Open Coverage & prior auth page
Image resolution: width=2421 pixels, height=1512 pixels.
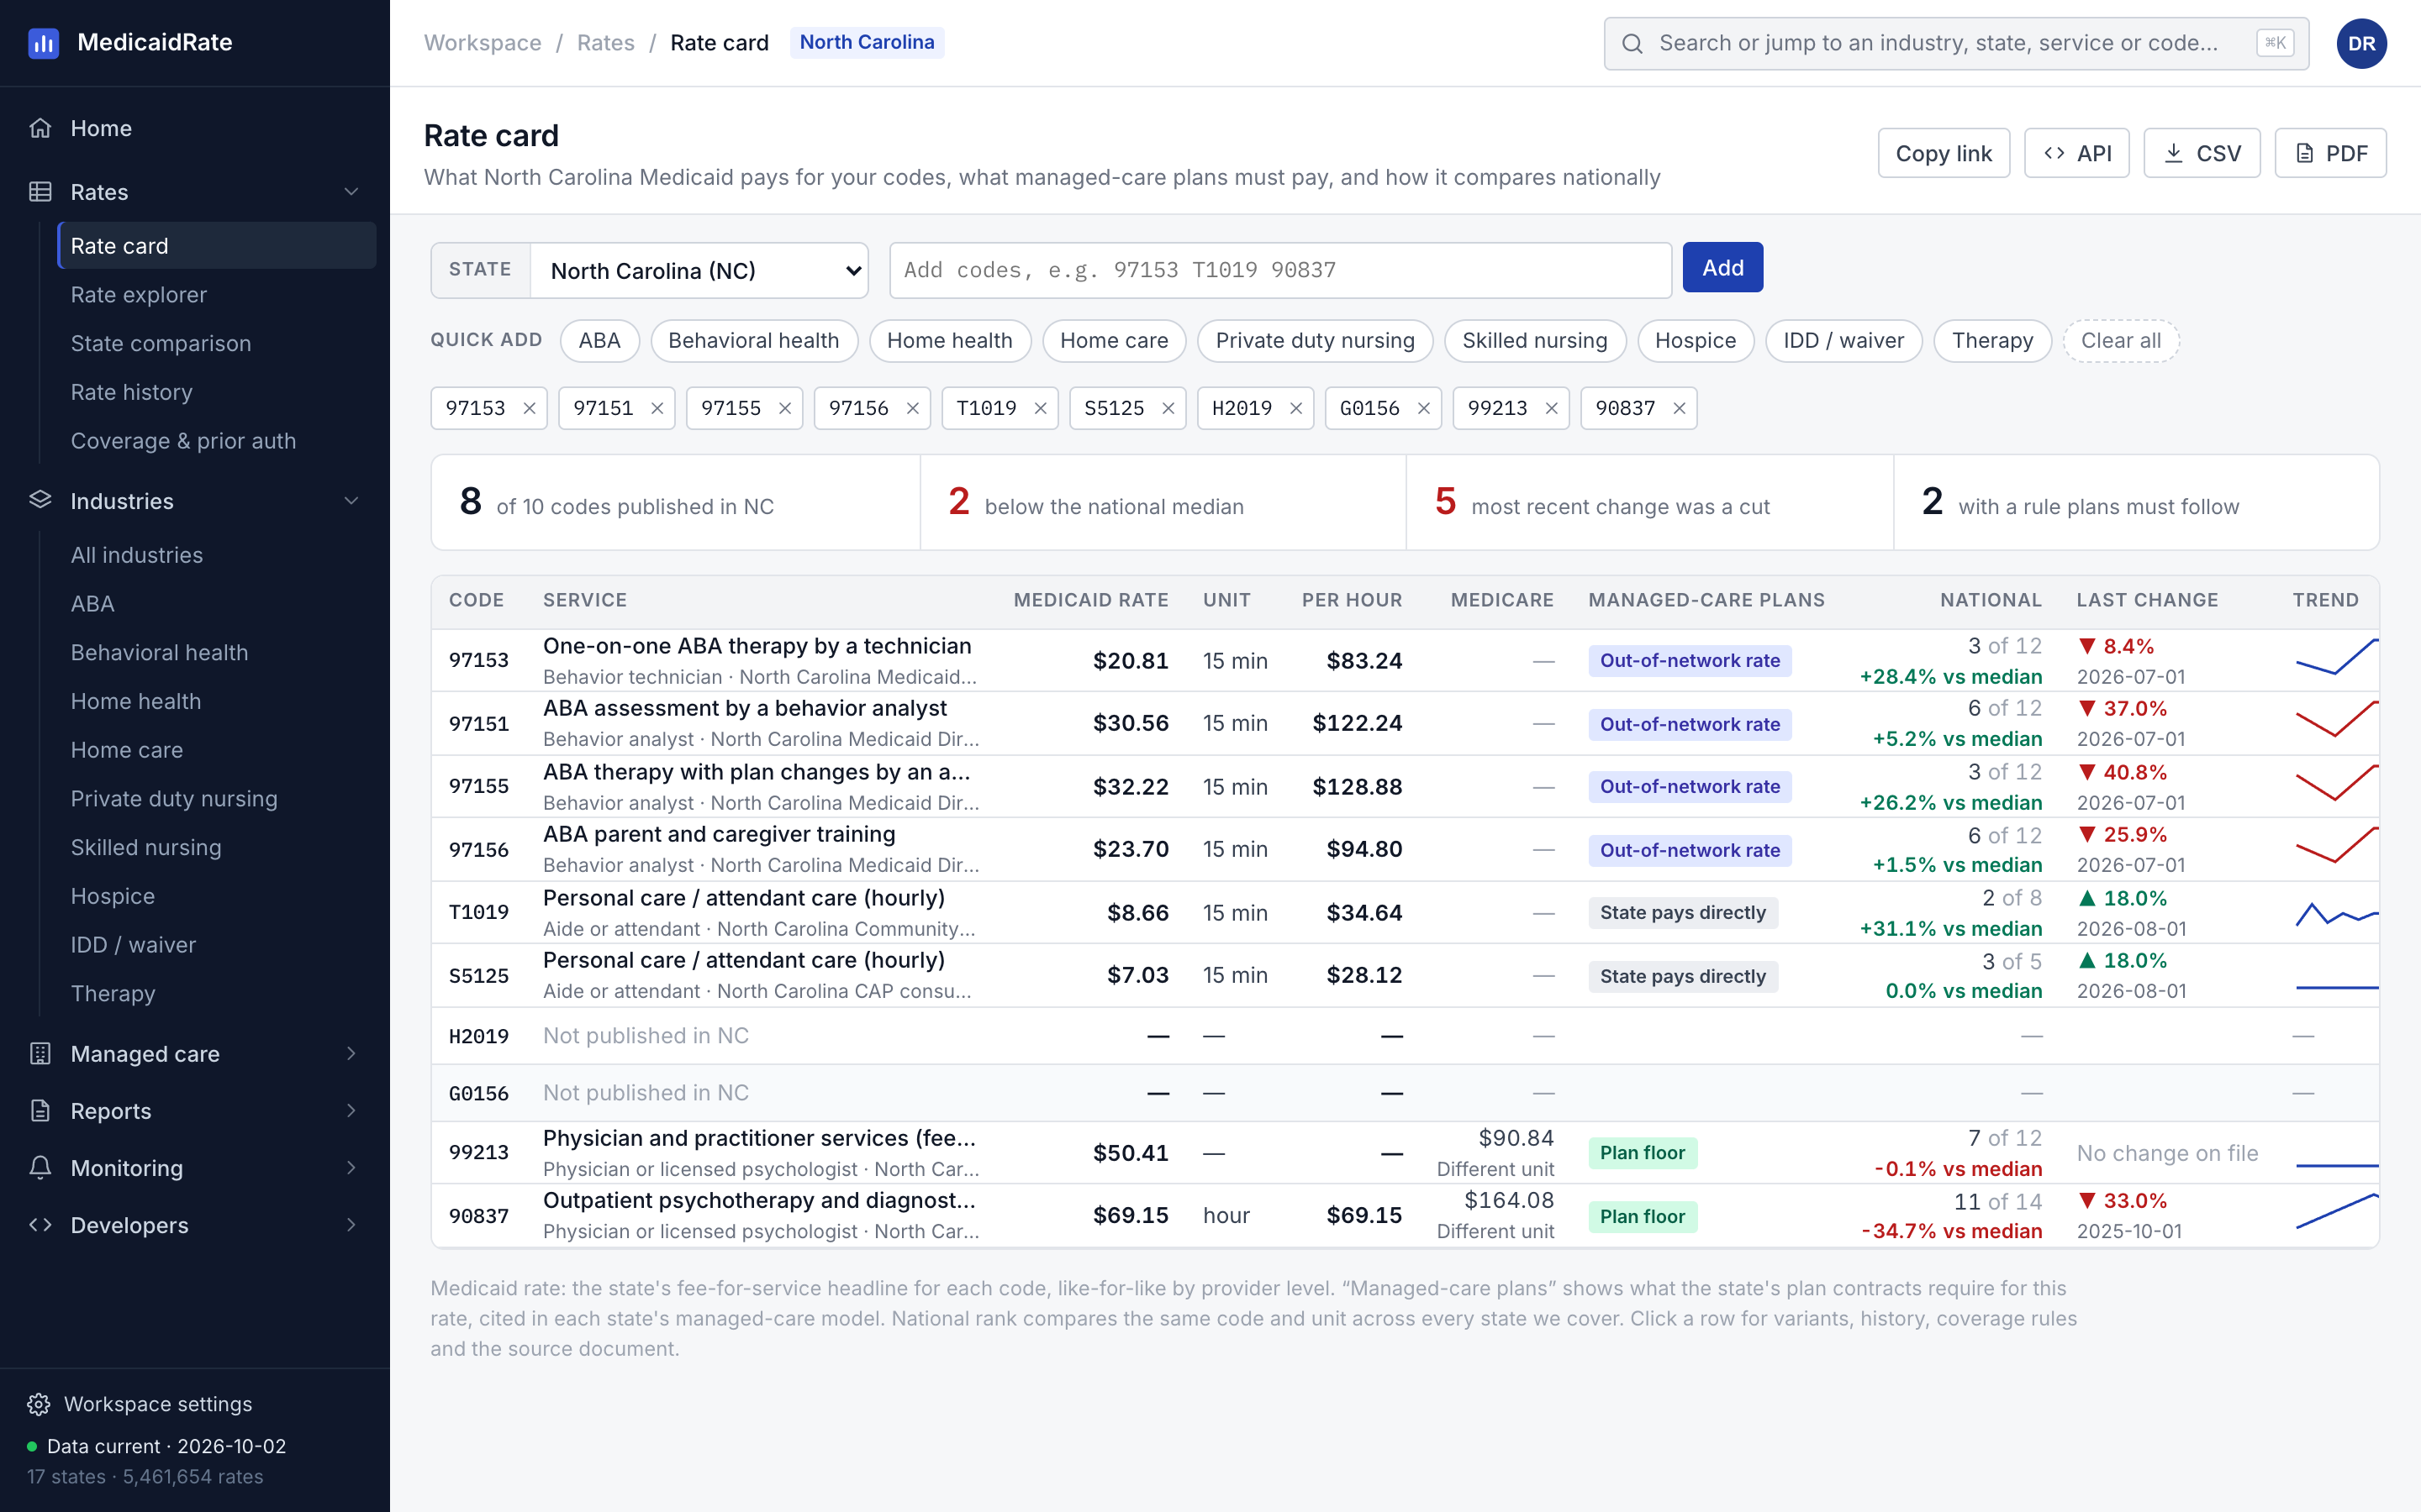[x=216, y=441]
